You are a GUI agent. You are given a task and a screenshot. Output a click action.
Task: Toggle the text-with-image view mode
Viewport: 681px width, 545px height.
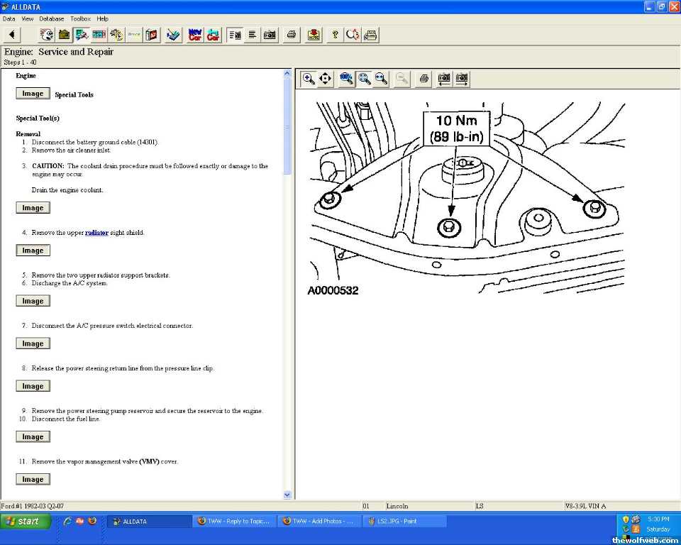(235, 35)
